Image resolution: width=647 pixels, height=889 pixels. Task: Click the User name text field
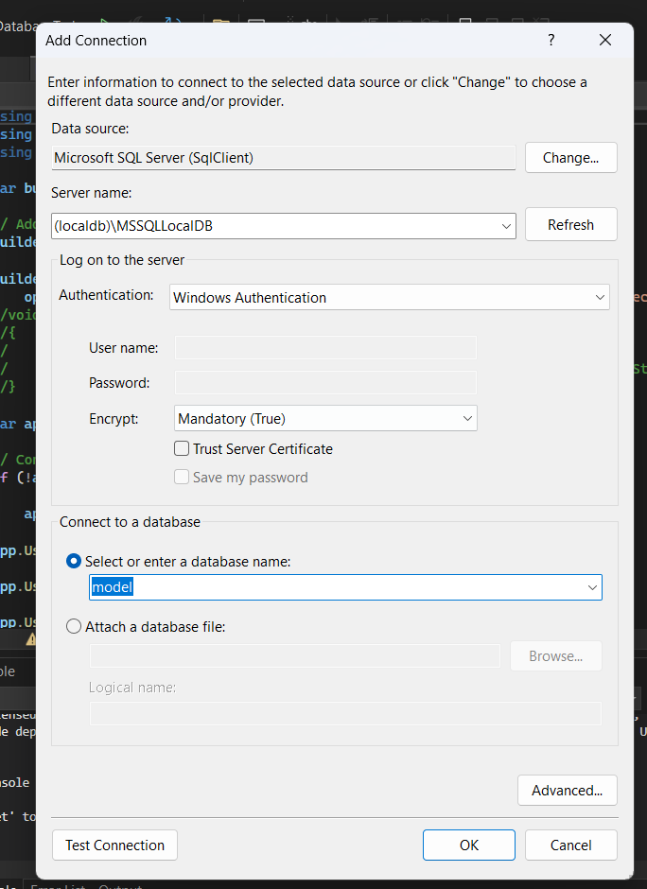click(325, 348)
